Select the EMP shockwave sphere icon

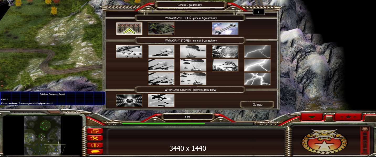point(129,100)
